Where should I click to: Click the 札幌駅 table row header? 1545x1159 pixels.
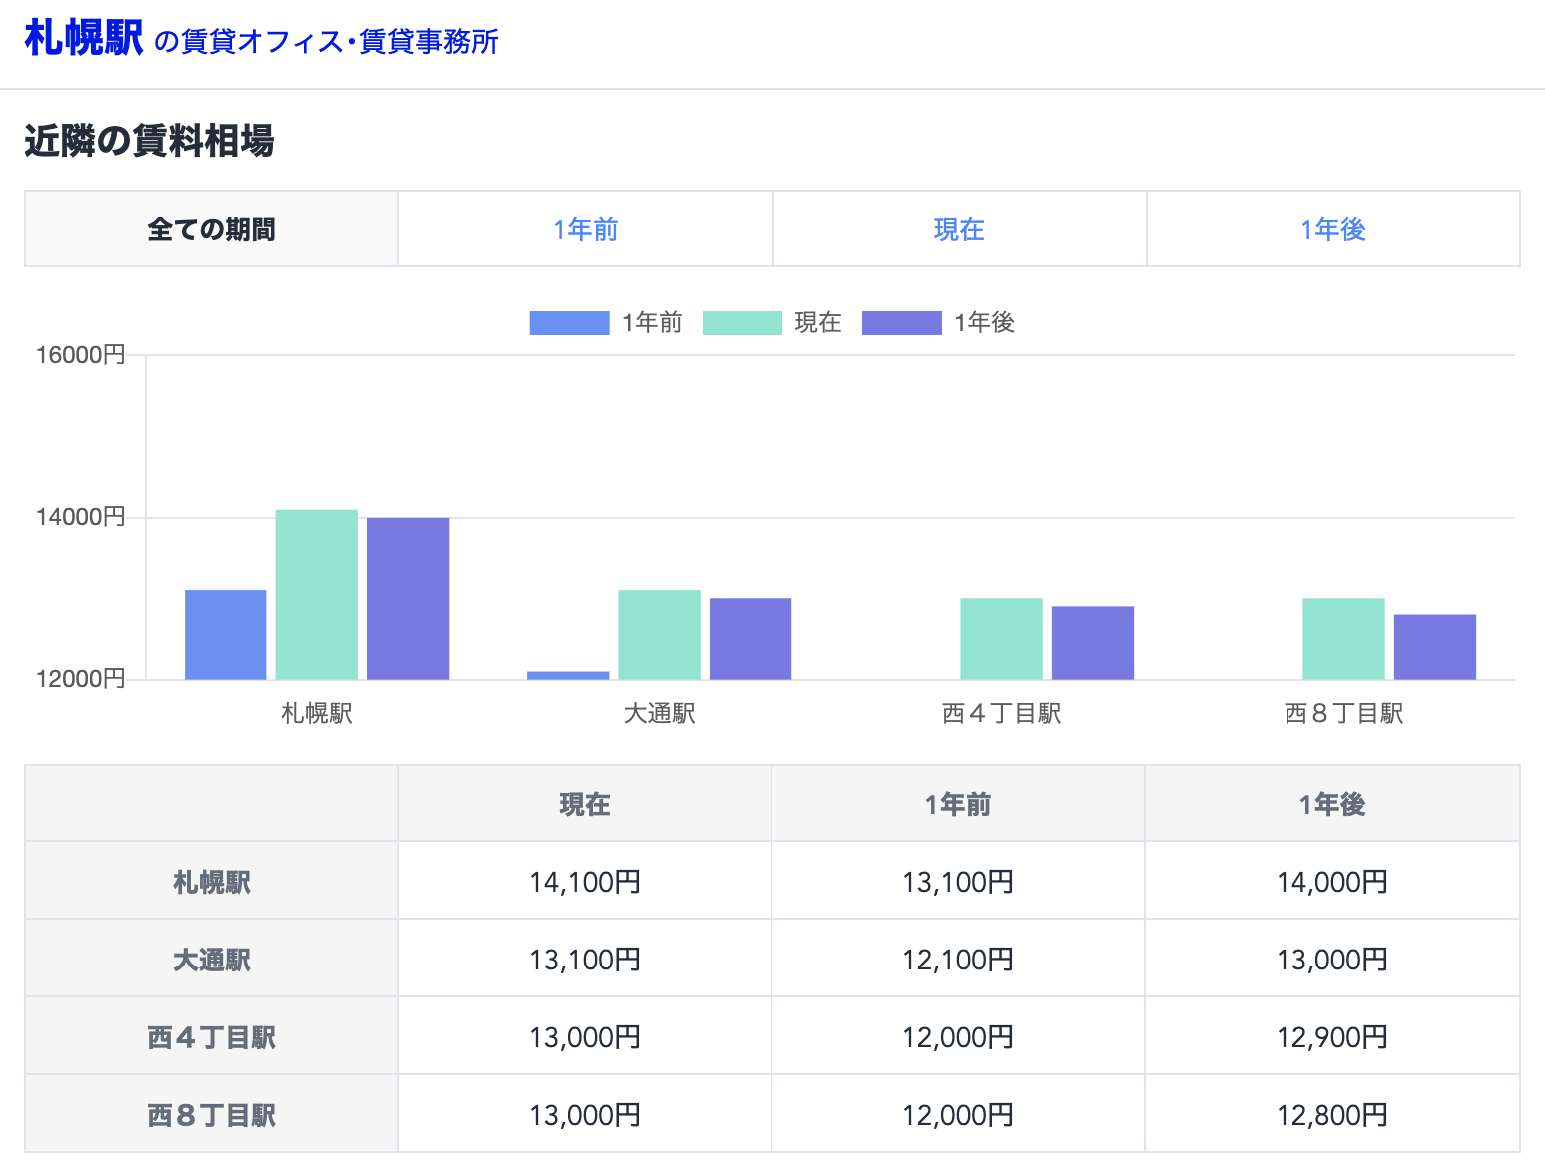click(x=212, y=882)
